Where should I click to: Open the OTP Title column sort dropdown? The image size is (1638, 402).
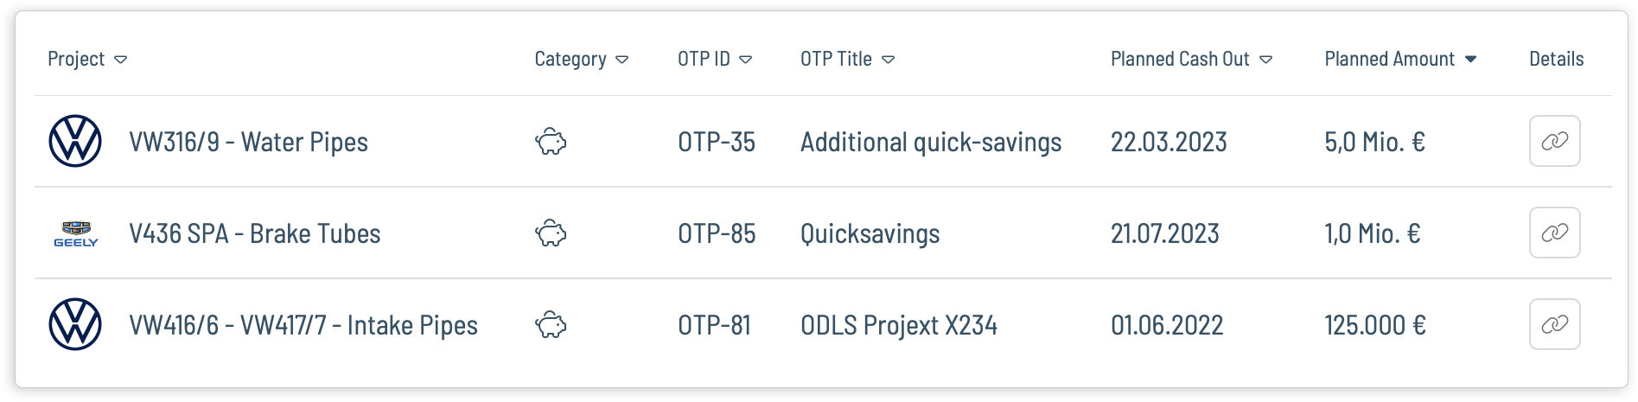click(888, 60)
